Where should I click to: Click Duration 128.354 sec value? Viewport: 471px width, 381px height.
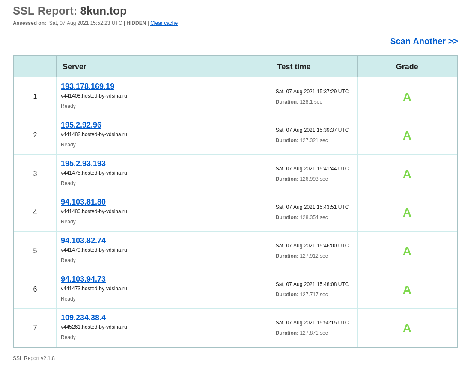coord(313,217)
